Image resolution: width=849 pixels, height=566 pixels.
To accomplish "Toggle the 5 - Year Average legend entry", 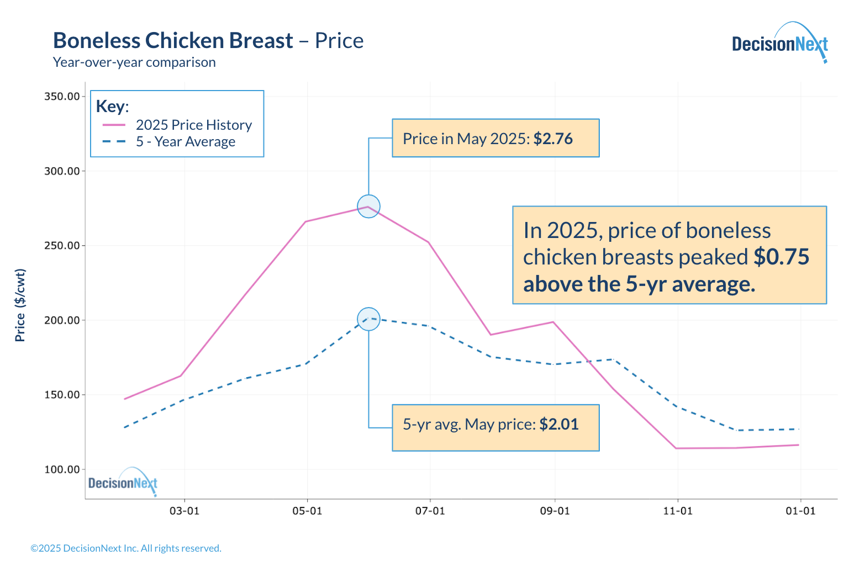I will click(186, 142).
